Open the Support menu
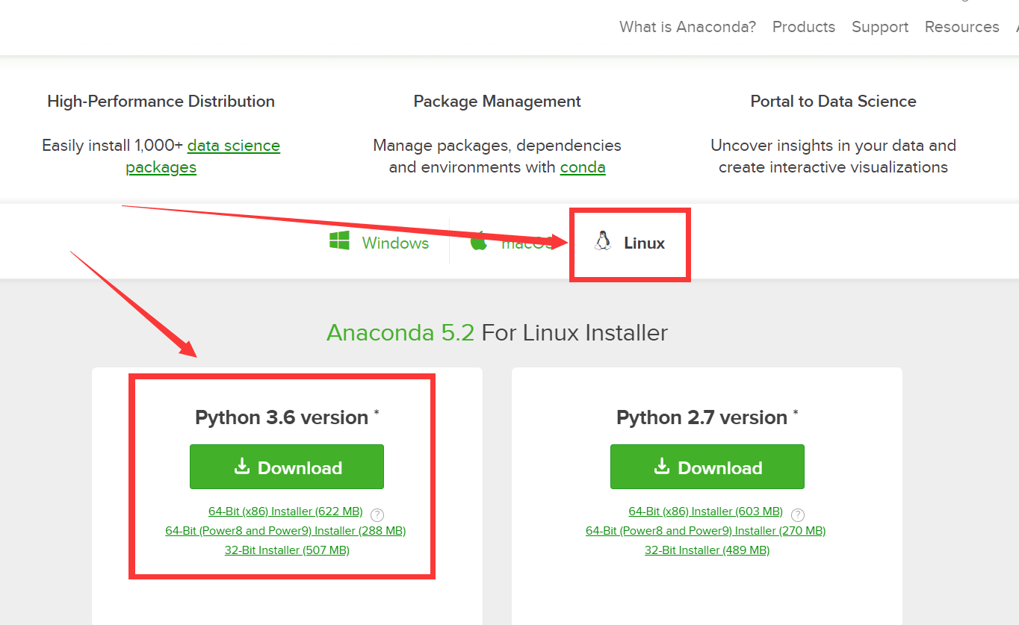 879,27
